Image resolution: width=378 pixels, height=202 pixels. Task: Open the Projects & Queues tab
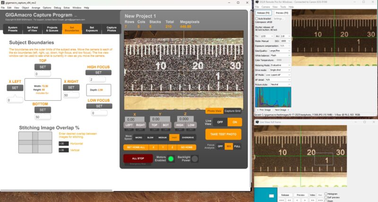point(52,29)
